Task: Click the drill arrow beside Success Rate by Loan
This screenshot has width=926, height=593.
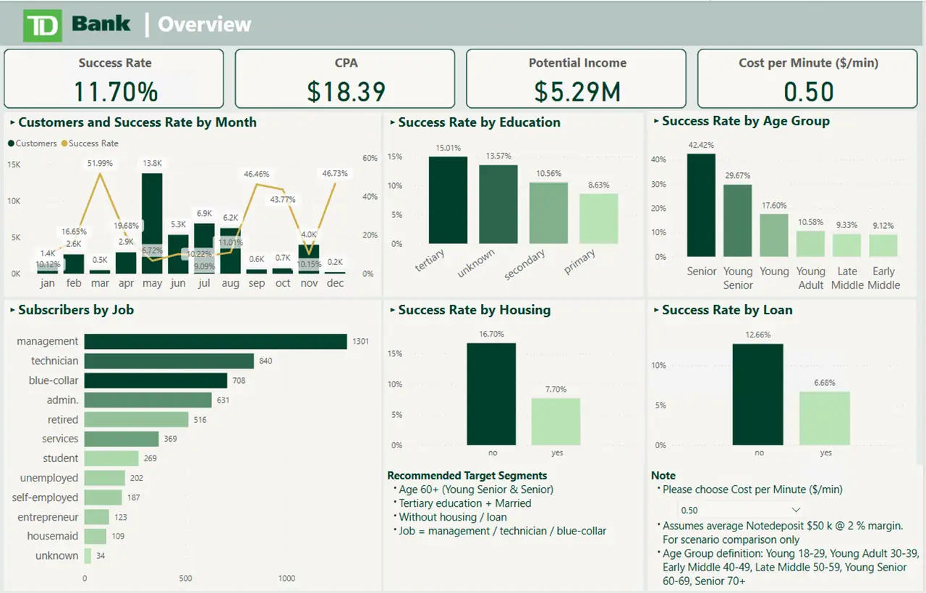Action: pos(655,310)
